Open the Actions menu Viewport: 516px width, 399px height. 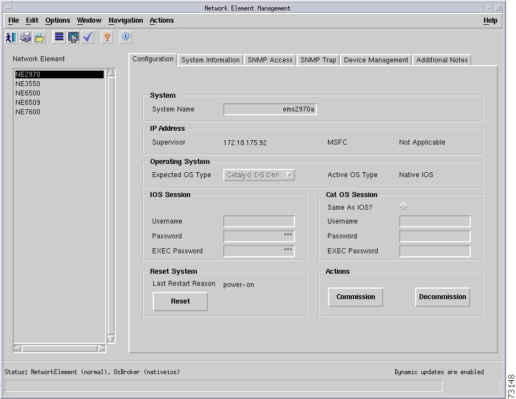pyautogui.click(x=162, y=20)
